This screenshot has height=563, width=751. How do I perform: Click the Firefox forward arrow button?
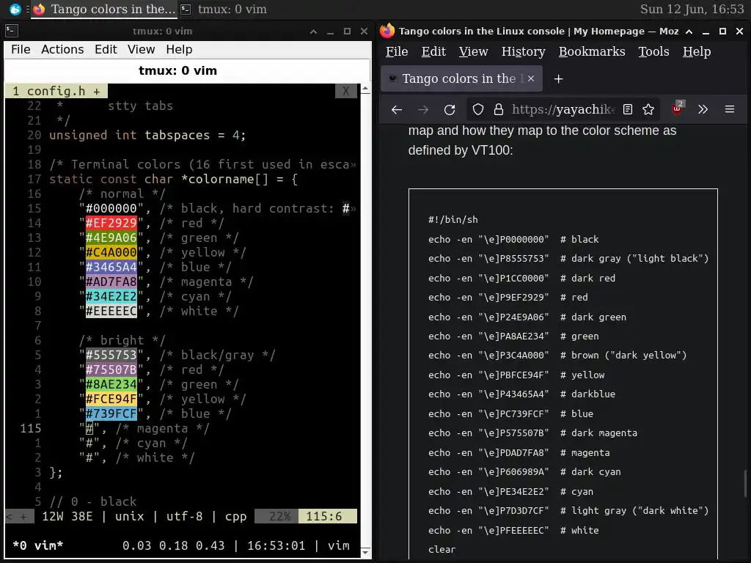click(x=423, y=110)
